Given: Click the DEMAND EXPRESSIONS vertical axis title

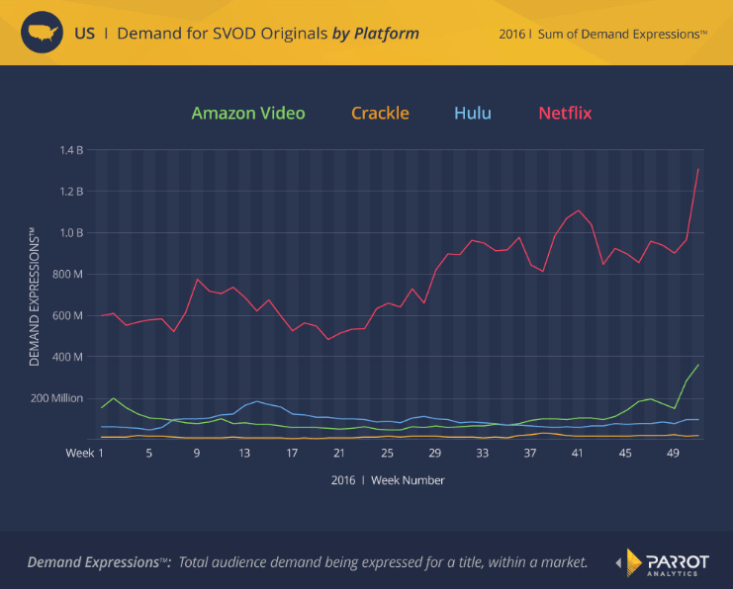Looking at the screenshot, I should [x=34, y=297].
